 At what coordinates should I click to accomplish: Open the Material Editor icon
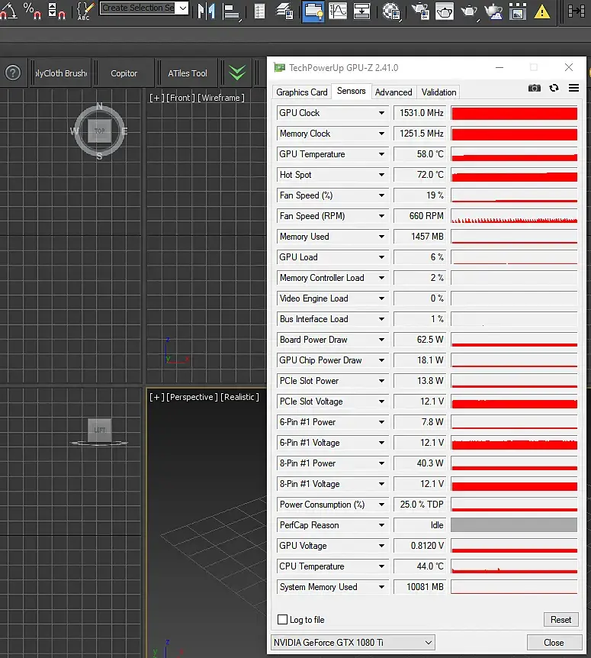[x=391, y=11]
